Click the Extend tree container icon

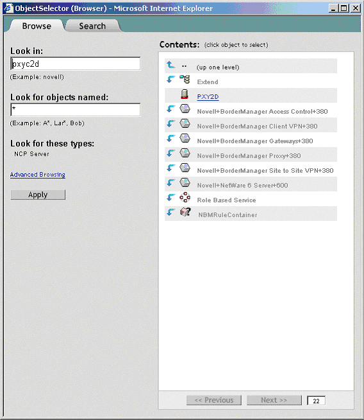point(185,80)
